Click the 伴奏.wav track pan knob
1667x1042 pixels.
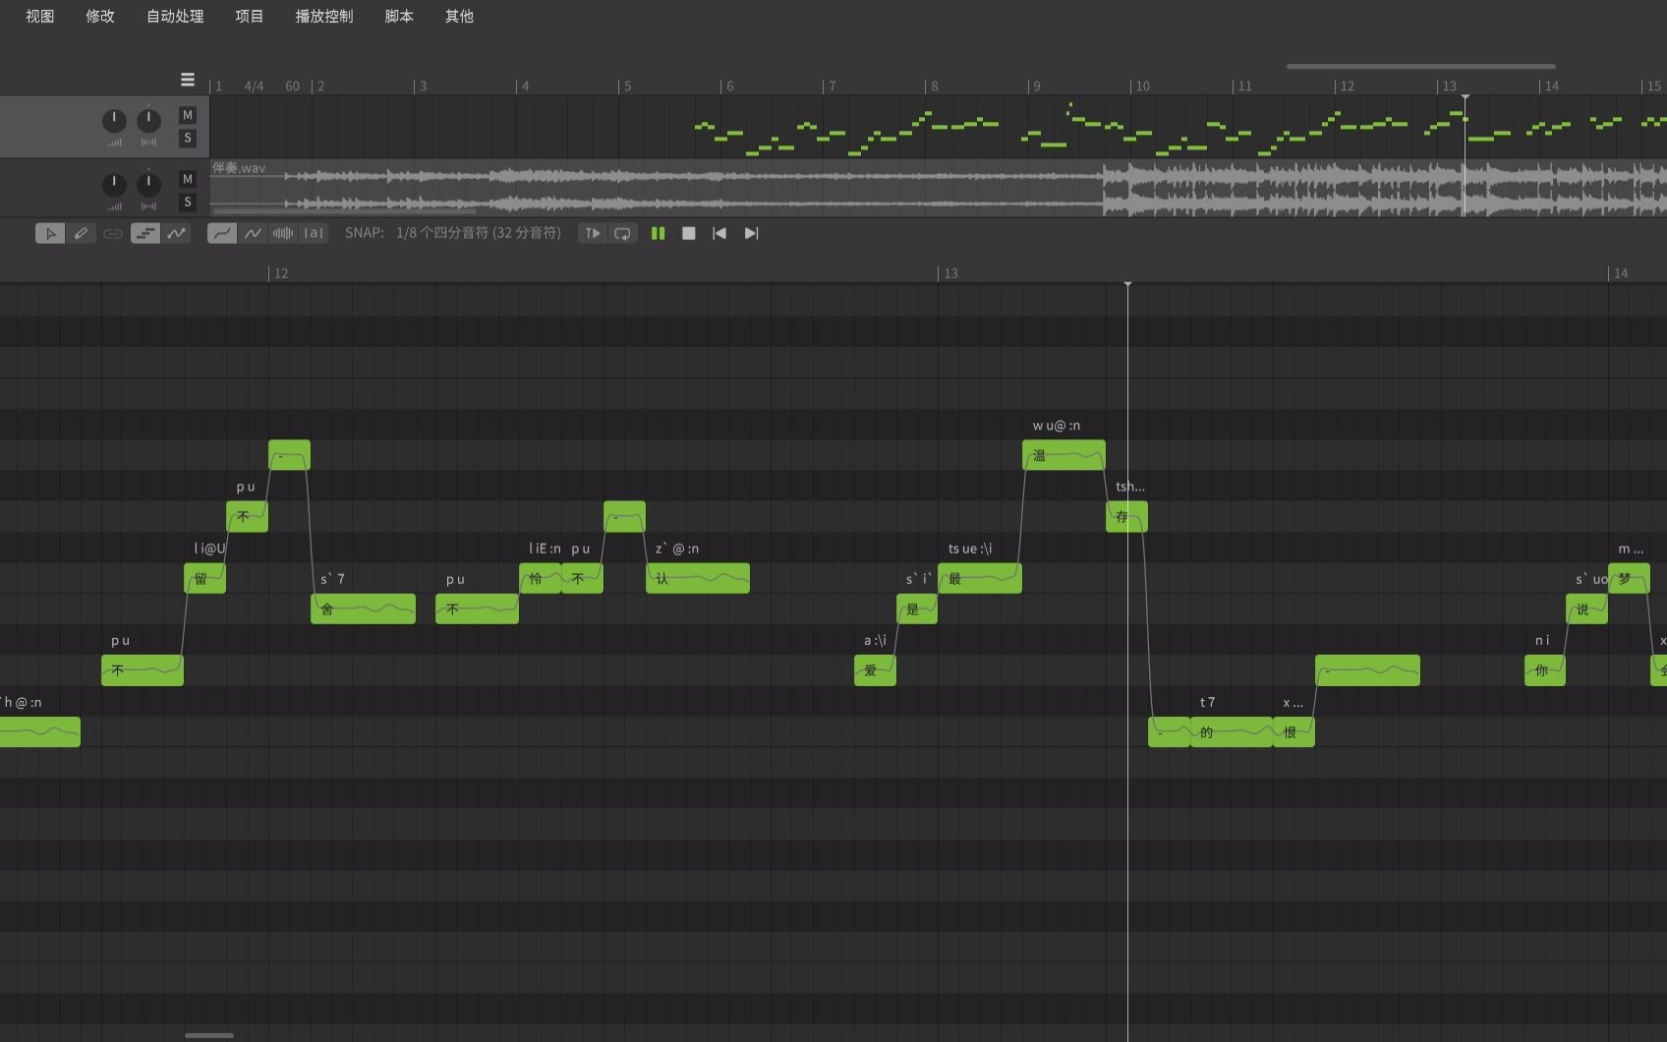(x=148, y=185)
